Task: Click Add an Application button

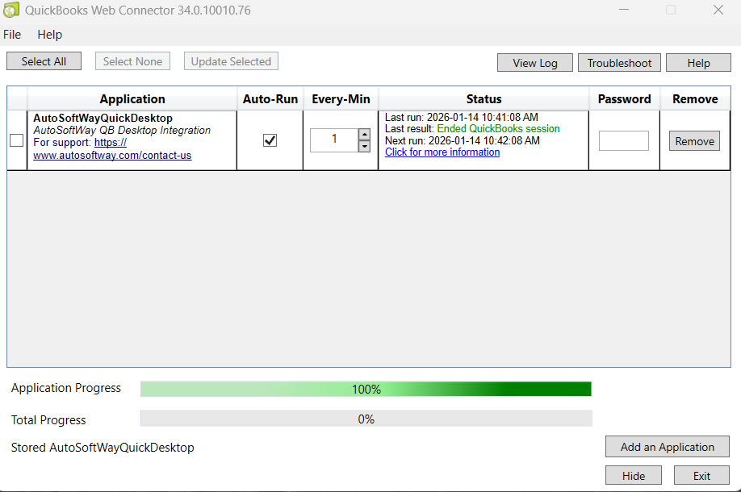Action: (x=667, y=447)
